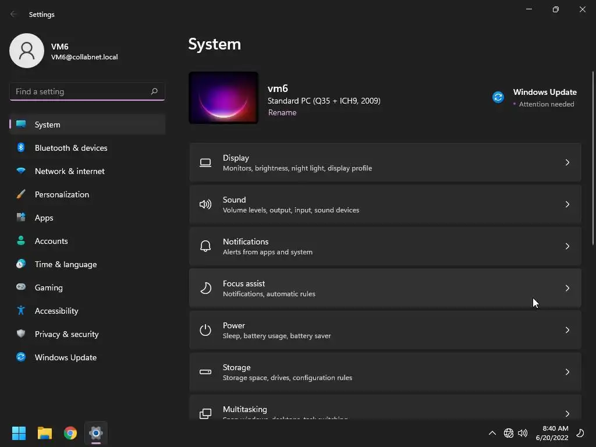
Task: Click the Apps icon in sidebar
Action: pos(21,218)
